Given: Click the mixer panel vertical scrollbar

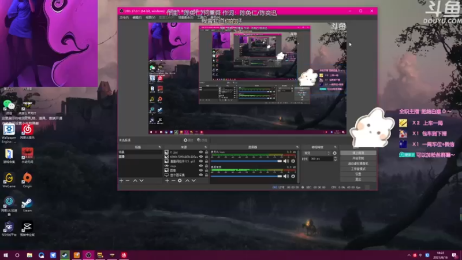Looking at the screenshot, I should click(298, 166).
